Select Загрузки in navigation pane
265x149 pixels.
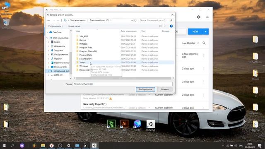point(58,50)
